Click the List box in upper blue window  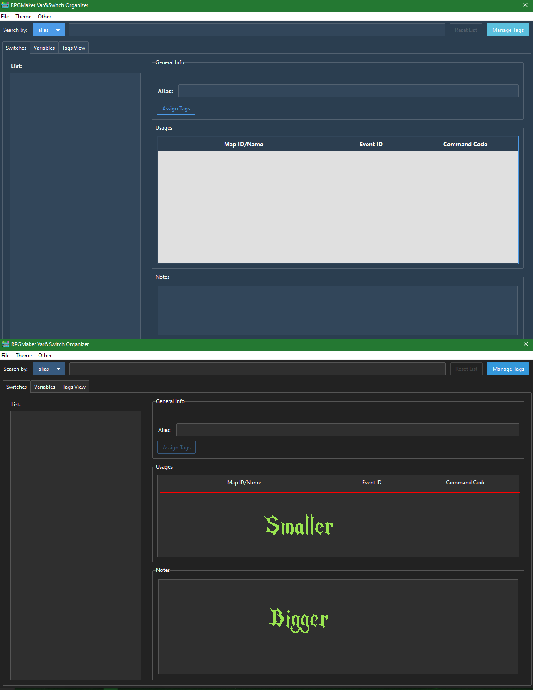click(x=75, y=206)
